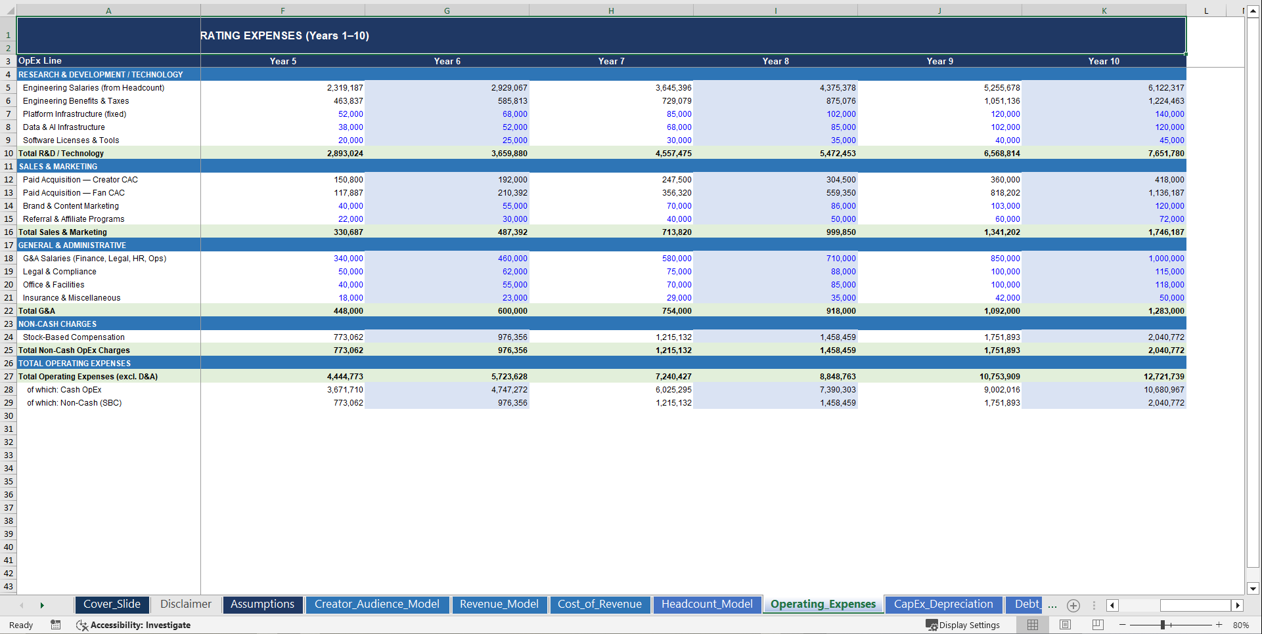Image resolution: width=1262 pixels, height=634 pixels.
Task: Click the 80% zoom level indicator
Action: click(1242, 625)
